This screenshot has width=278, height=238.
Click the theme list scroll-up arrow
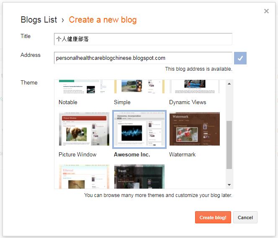(229, 84)
